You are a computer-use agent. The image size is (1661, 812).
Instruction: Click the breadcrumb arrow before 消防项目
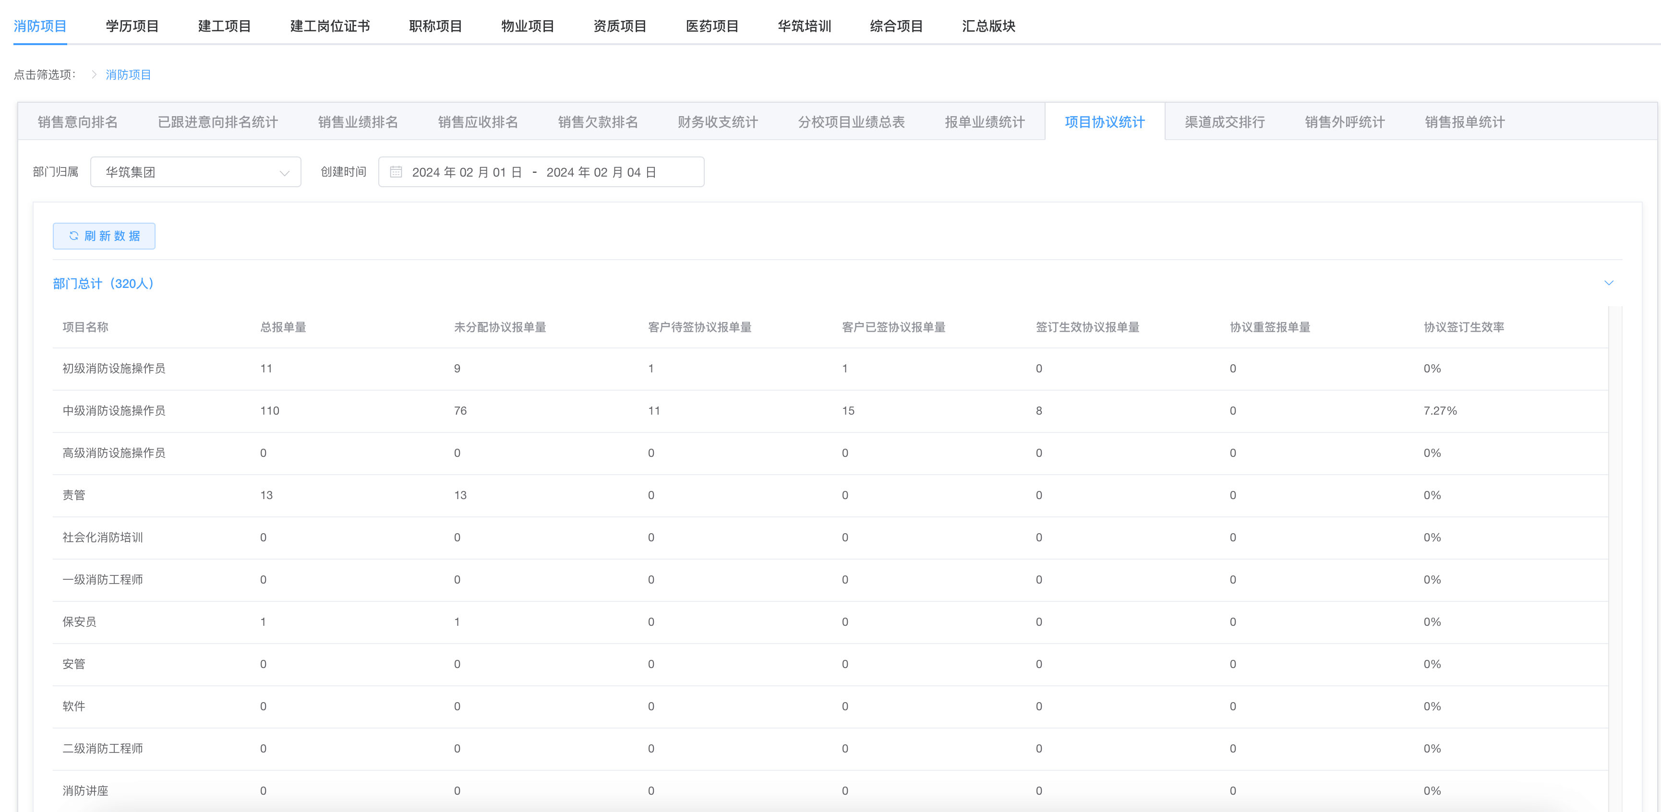[x=94, y=75]
